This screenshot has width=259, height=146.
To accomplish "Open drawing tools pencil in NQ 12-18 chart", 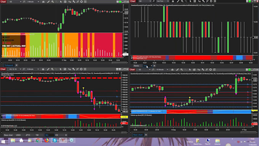I will (48, 69).
